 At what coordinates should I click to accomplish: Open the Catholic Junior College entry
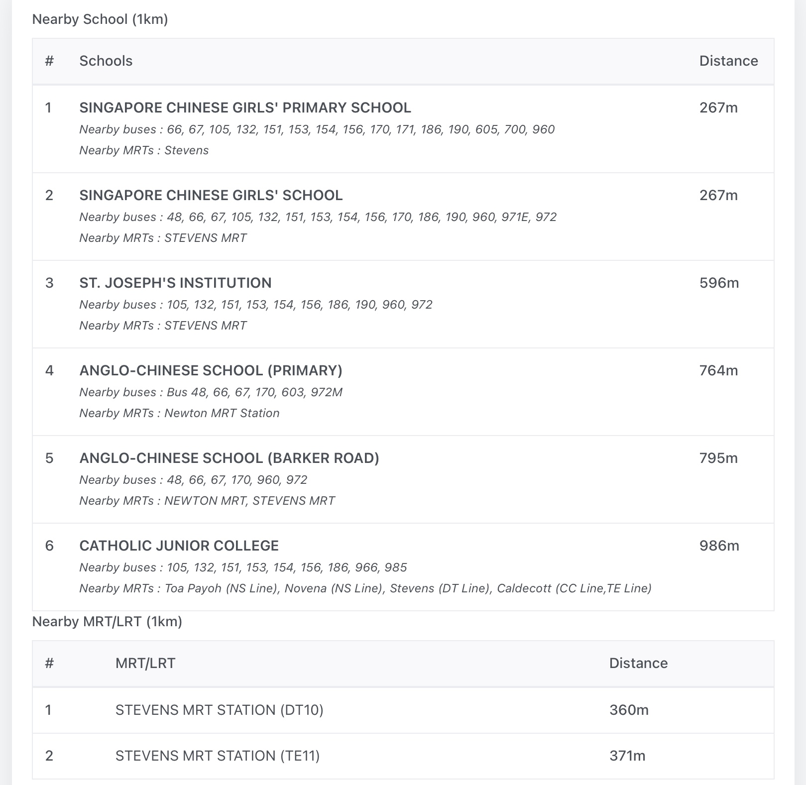click(x=179, y=546)
